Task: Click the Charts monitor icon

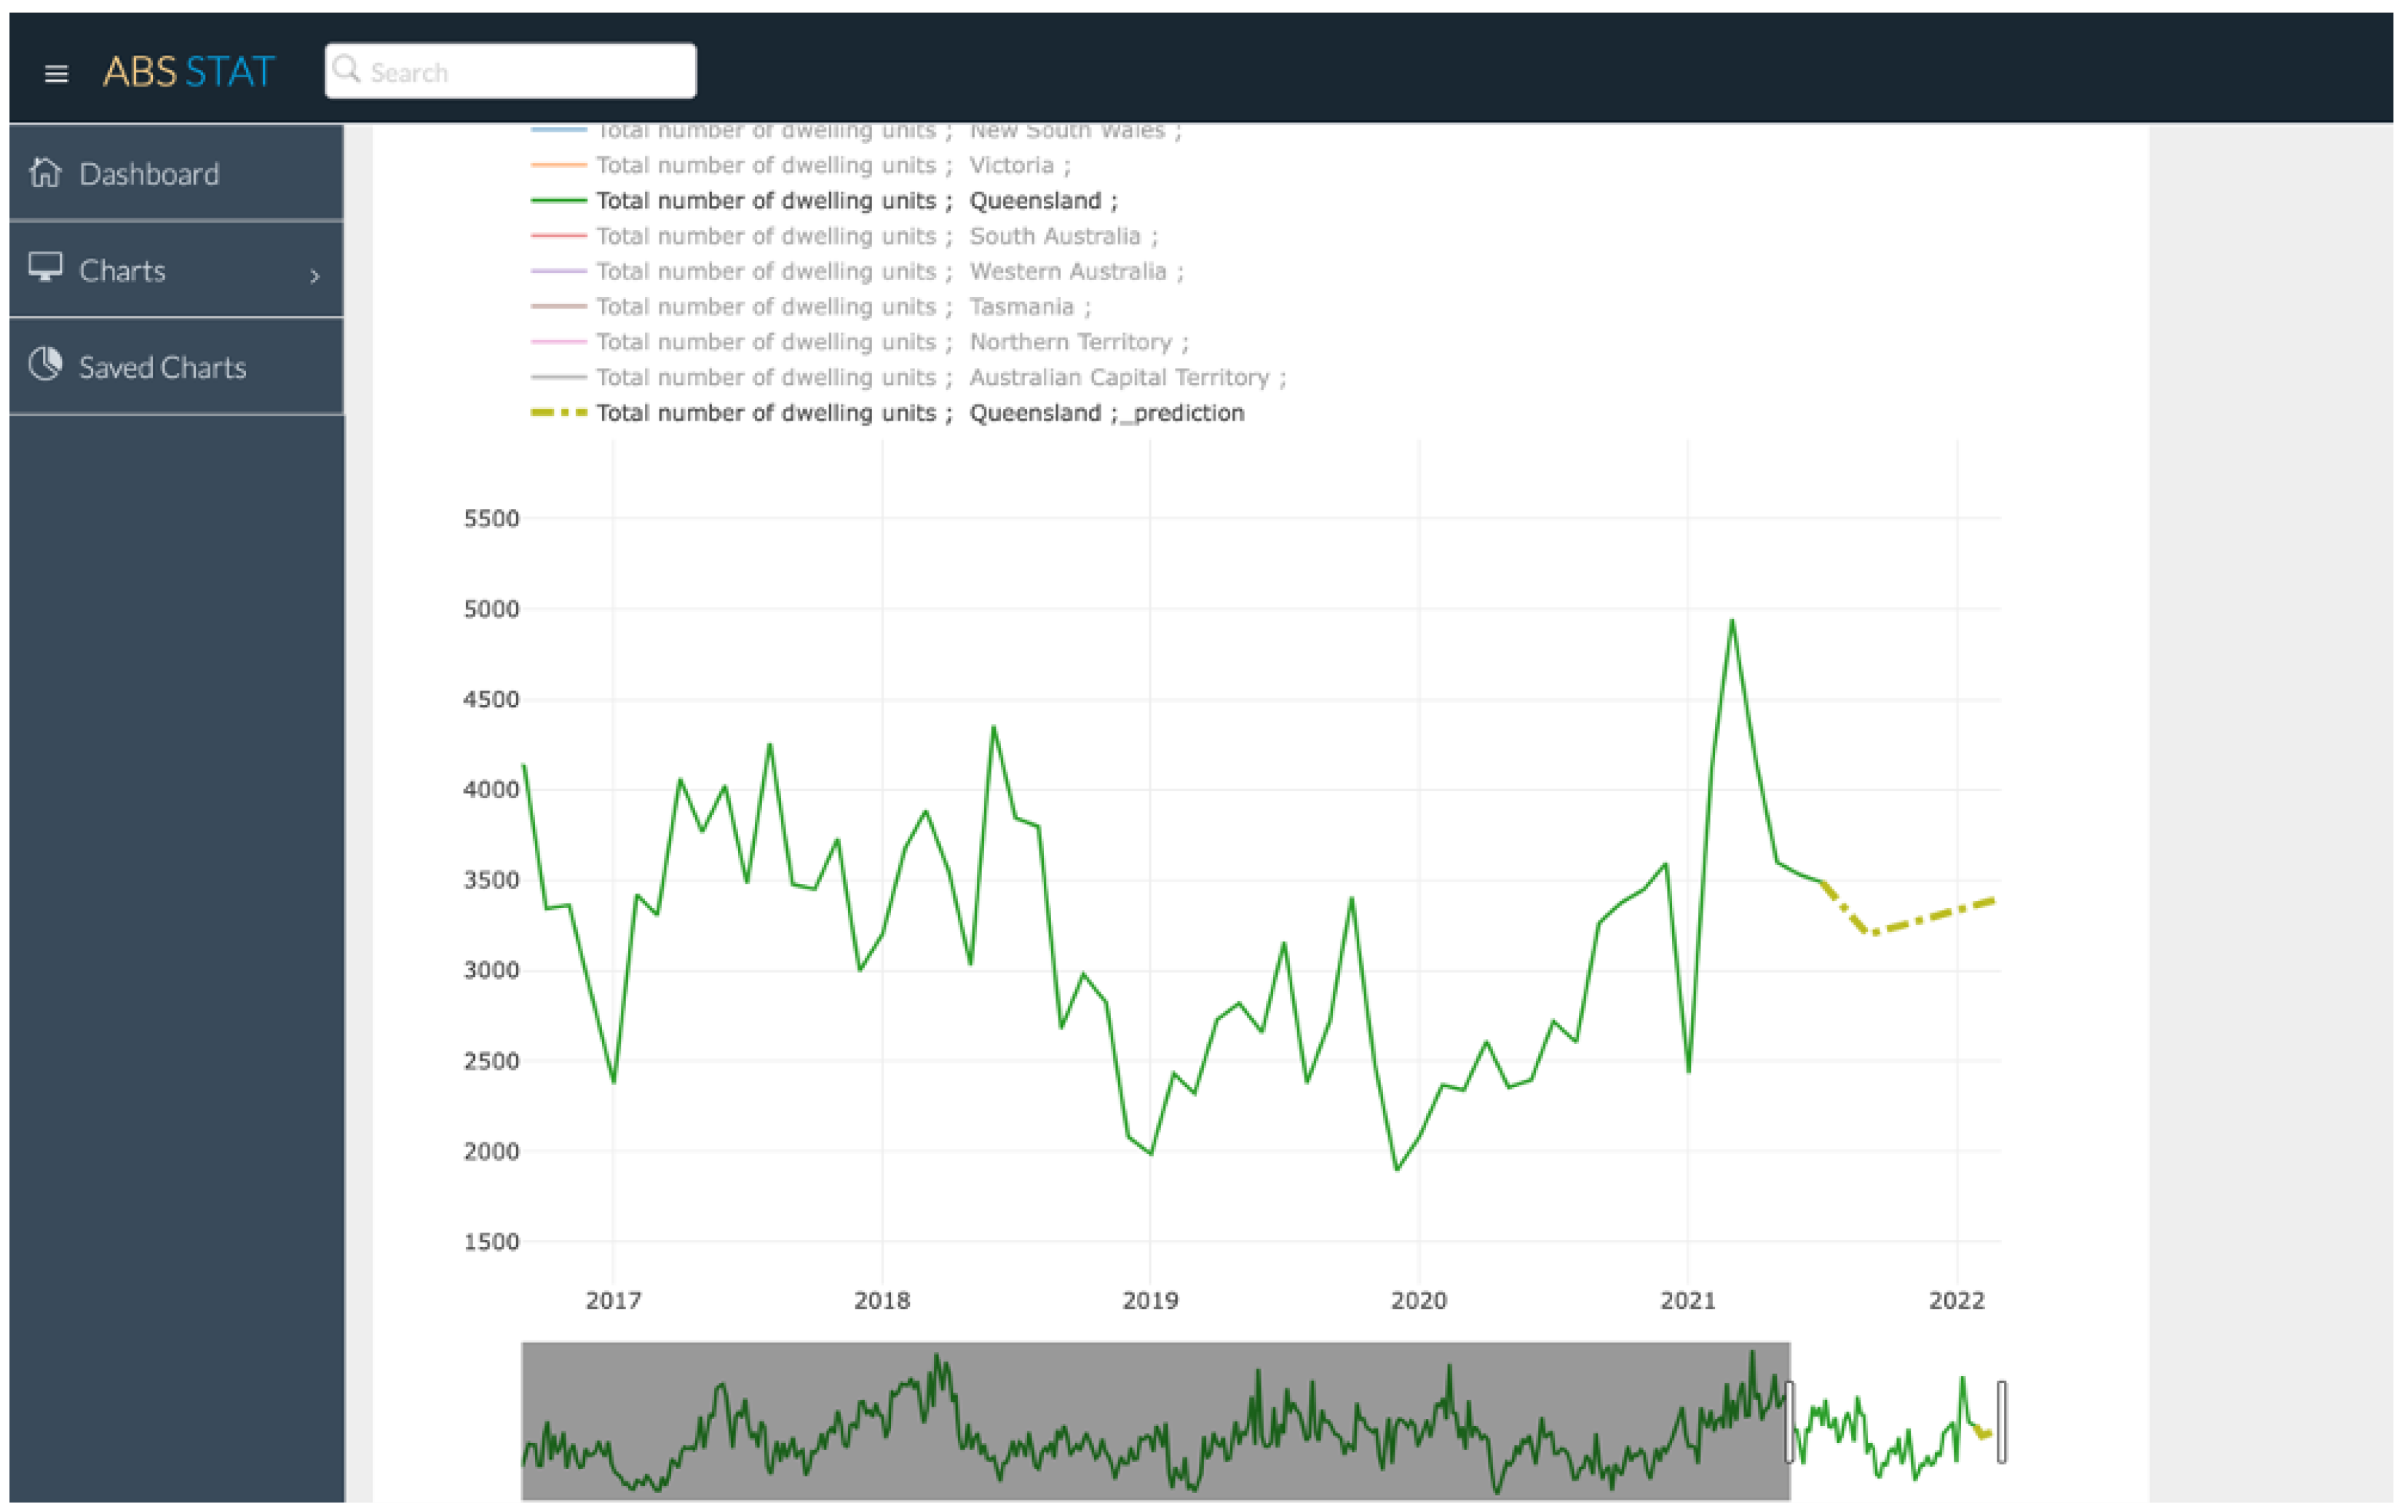Action: click(x=45, y=267)
